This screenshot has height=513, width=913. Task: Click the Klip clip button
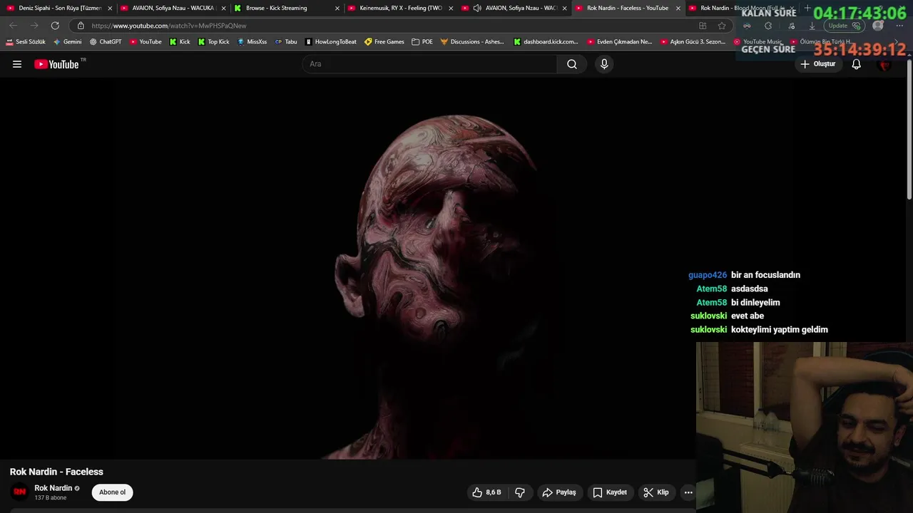pos(656,492)
